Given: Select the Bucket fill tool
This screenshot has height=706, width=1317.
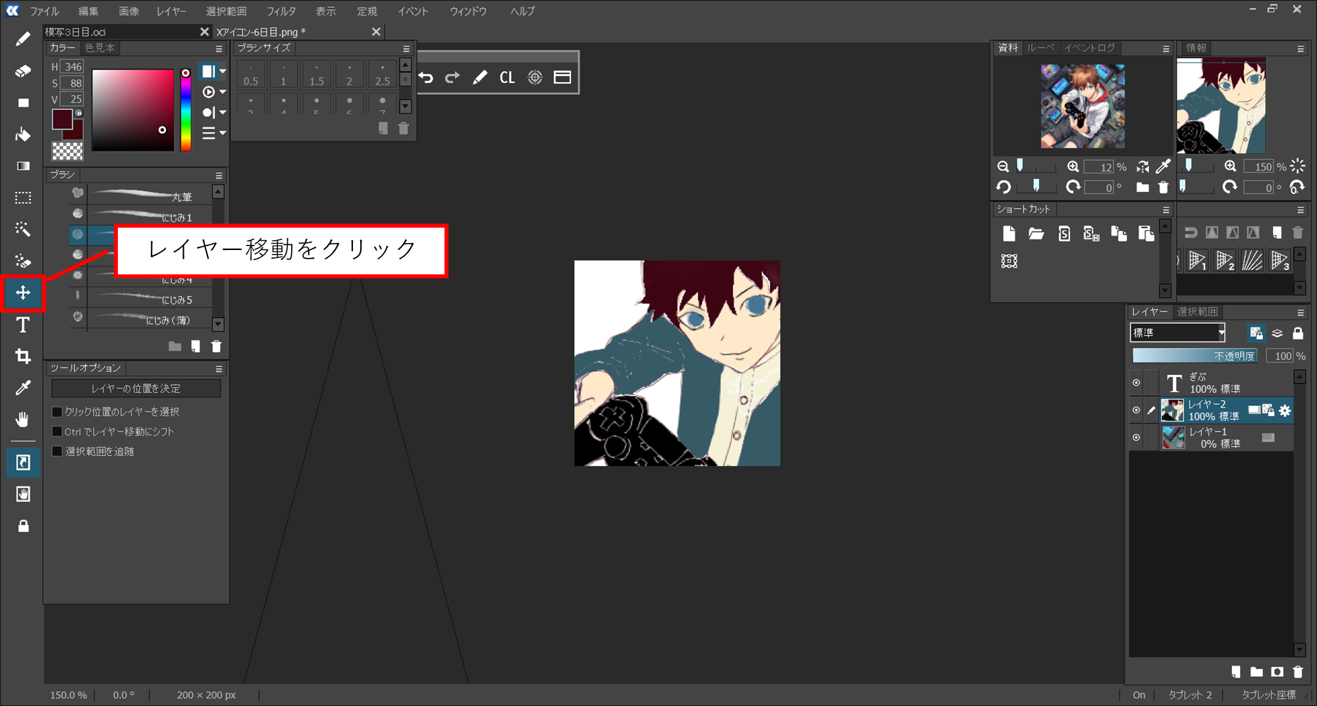Looking at the screenshot, I should coord(23,135).
